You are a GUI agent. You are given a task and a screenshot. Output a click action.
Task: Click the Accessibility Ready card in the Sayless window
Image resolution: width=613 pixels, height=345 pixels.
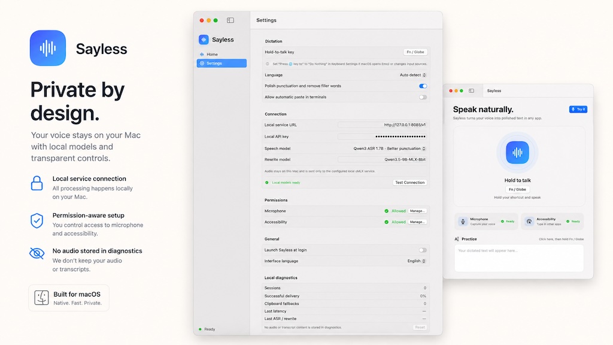coord(552,222)
